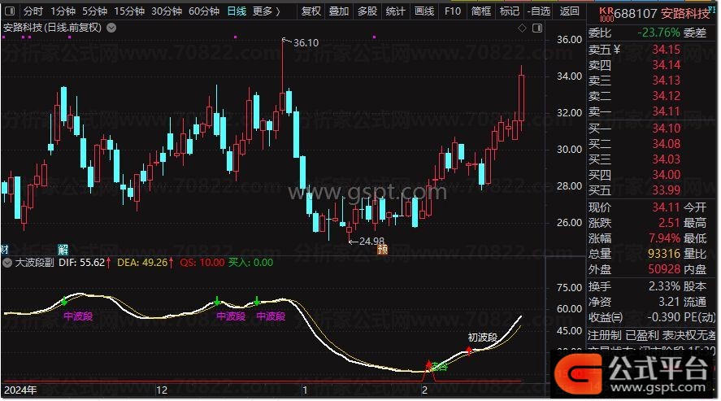Select the 1分钟 period tab
Screen dimensions: 721x401
(x=63, y=11)
